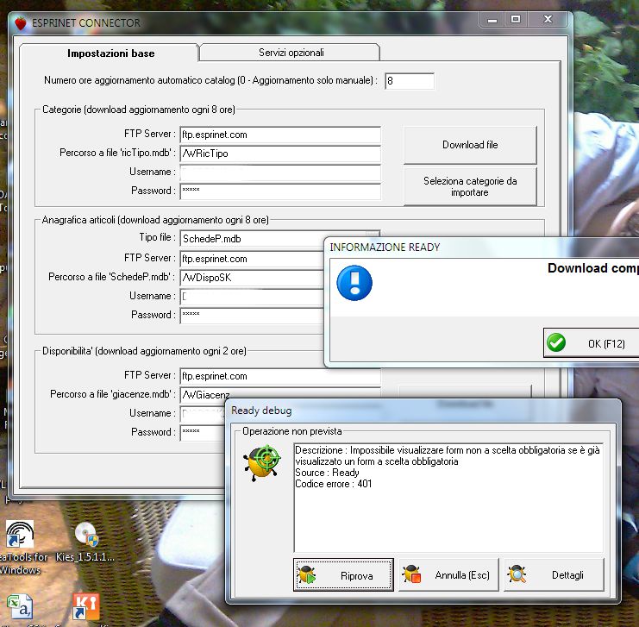The width and height of the screenshot is (639, 627).
Task: Click the 'Codice errore : 401' text
Action: pos(334,484)
